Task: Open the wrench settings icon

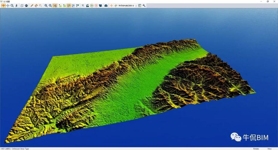Action: tap(144, 6)
